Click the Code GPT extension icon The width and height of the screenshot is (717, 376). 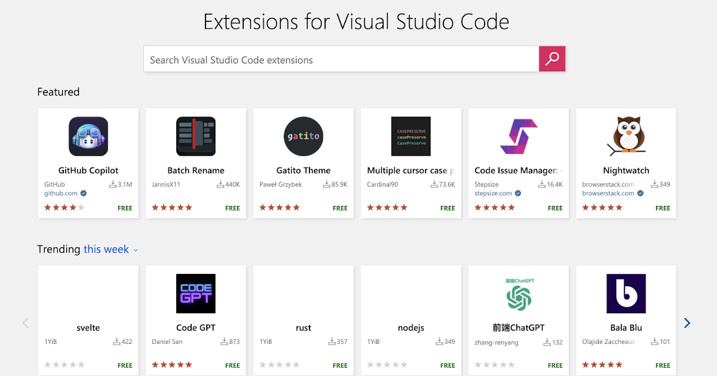click(195, 293)
